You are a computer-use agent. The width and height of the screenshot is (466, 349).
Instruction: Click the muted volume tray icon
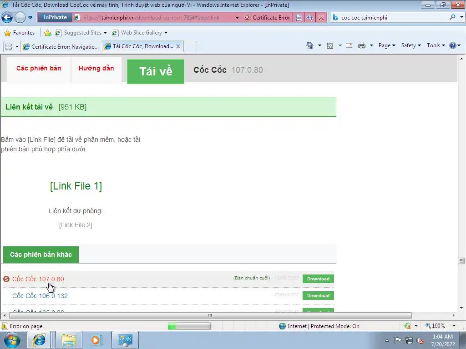coord(420,340)
